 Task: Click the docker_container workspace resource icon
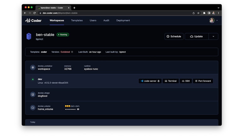[33, 67]
